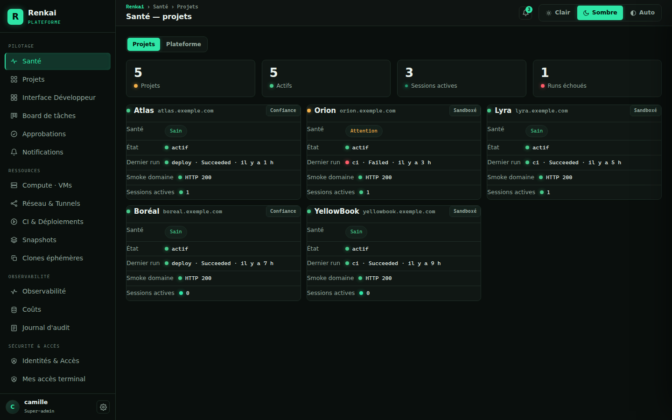Click the Interface Développeur sidebar icon

[x=14, y=98]
